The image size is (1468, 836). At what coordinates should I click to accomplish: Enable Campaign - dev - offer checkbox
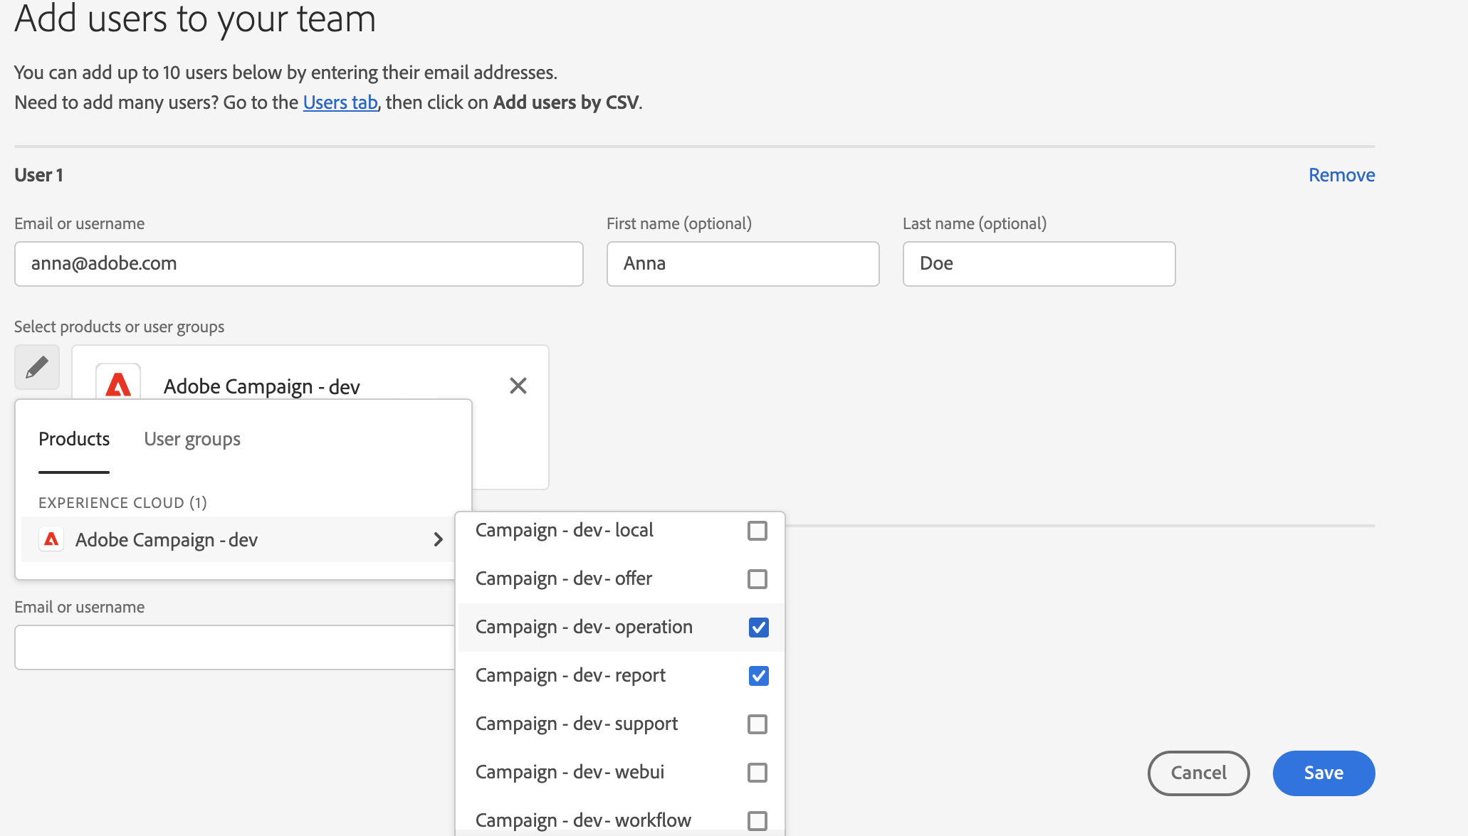point(757,579)
